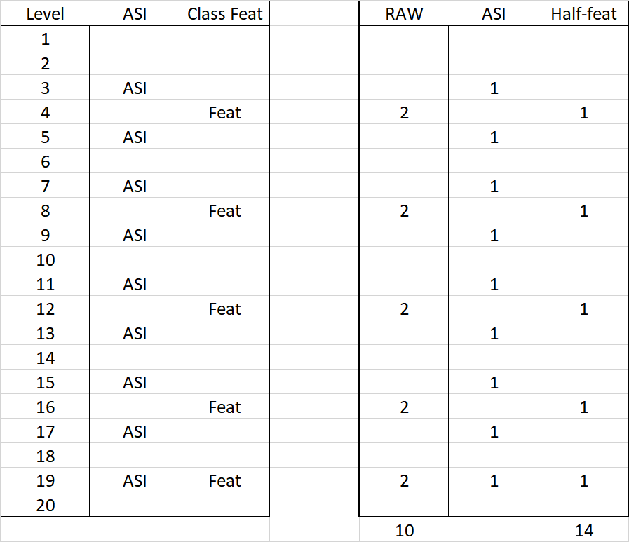629x542 pixels.
Task: Select the Level 1 cell
Action: coord(45,39)
